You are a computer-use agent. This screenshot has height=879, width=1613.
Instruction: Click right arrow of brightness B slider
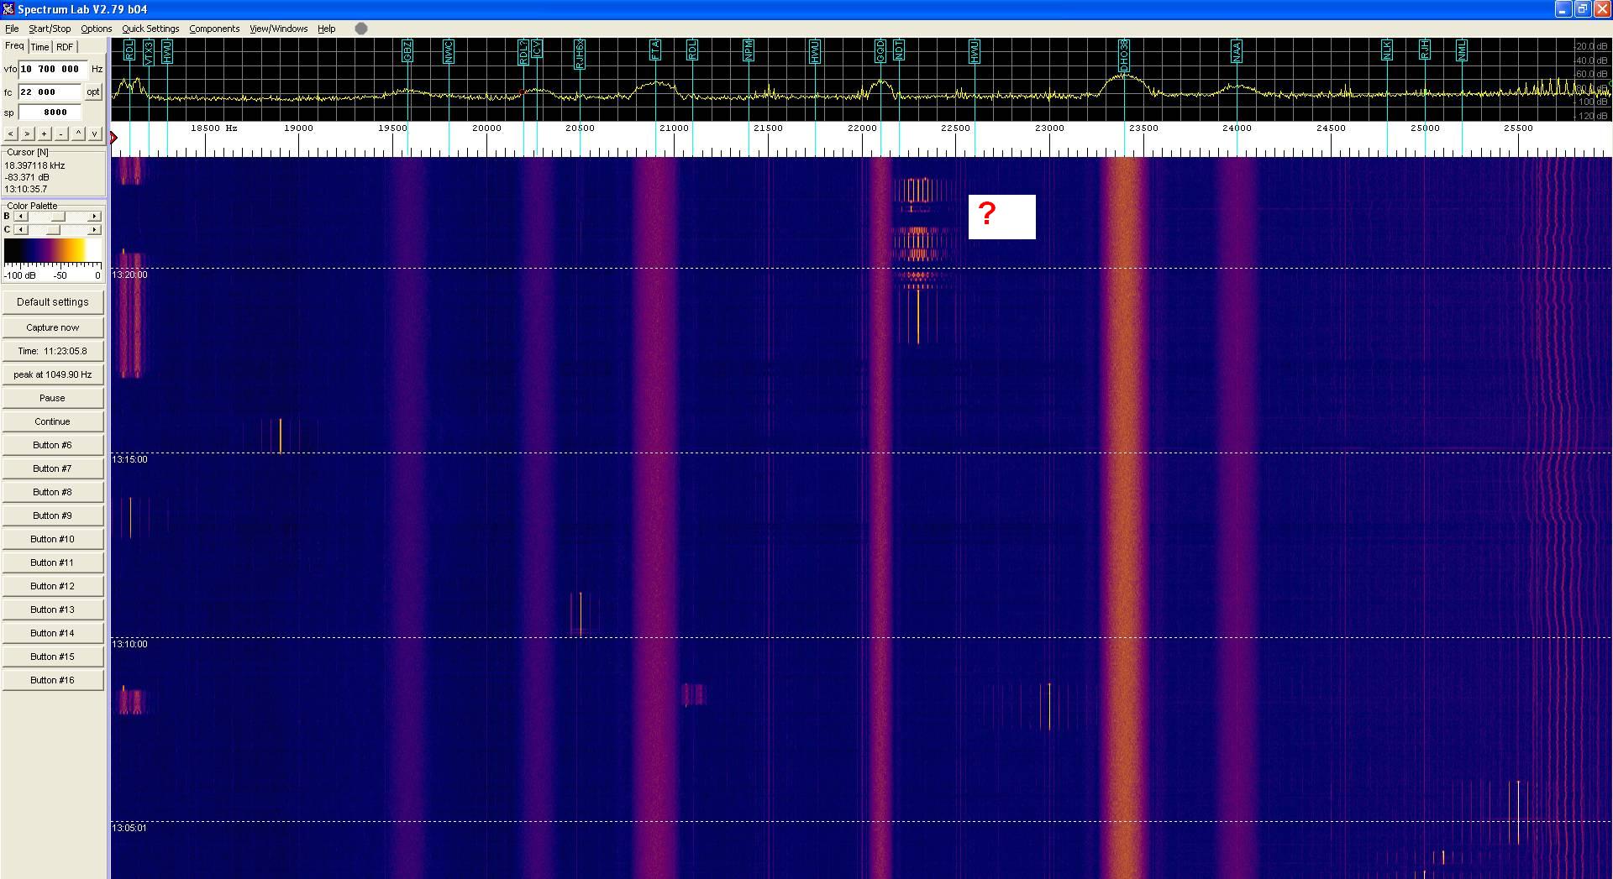click(94, 217)
